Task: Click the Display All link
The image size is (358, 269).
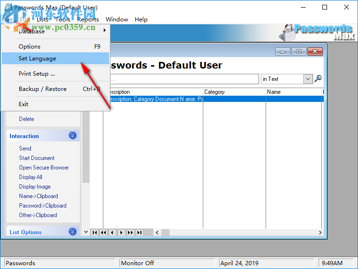Action: click(x=30, y=177)
